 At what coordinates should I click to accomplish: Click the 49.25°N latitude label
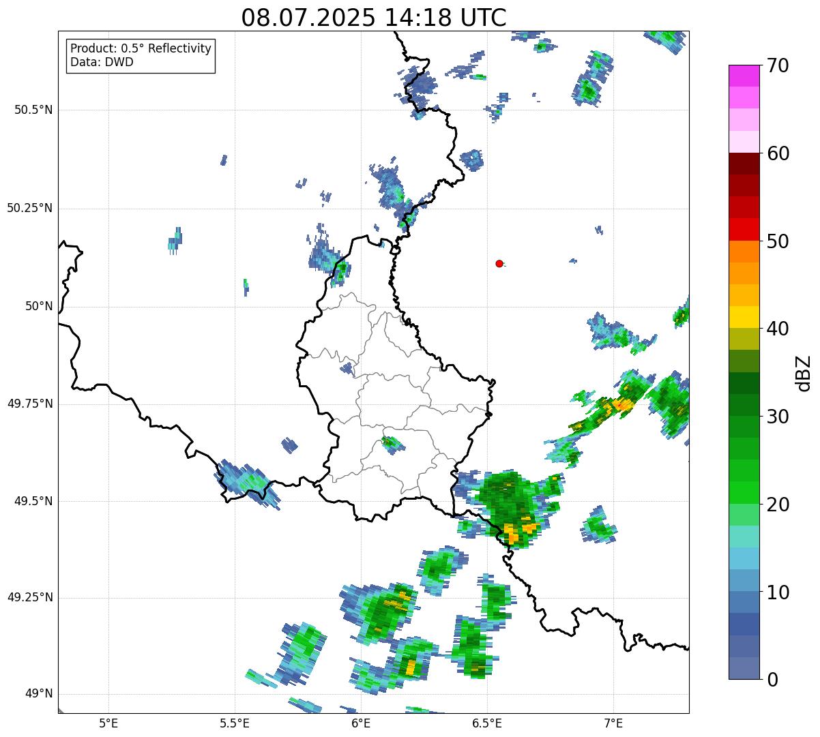[x=30, y=597]
